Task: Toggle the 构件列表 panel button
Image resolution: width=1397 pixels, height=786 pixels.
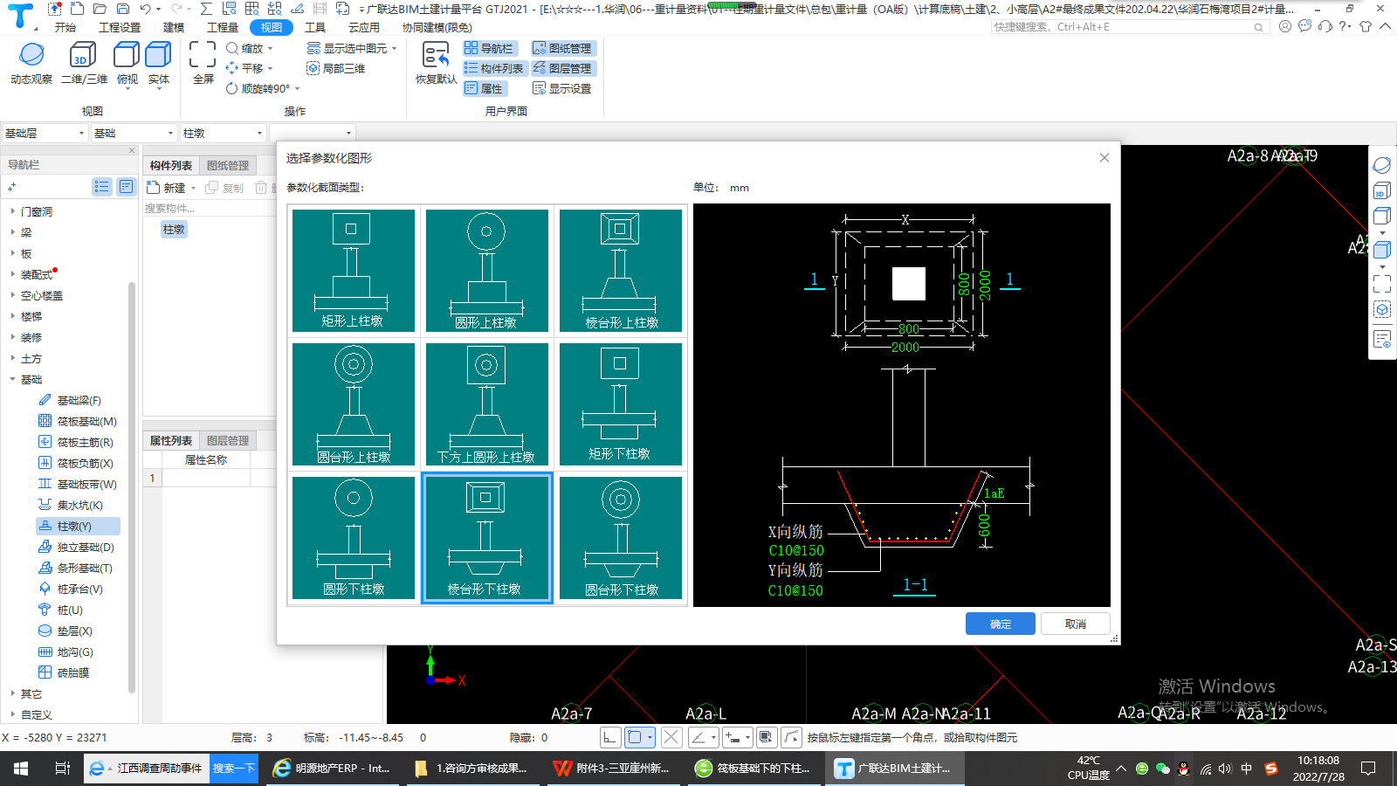Action: click(494, 68)
